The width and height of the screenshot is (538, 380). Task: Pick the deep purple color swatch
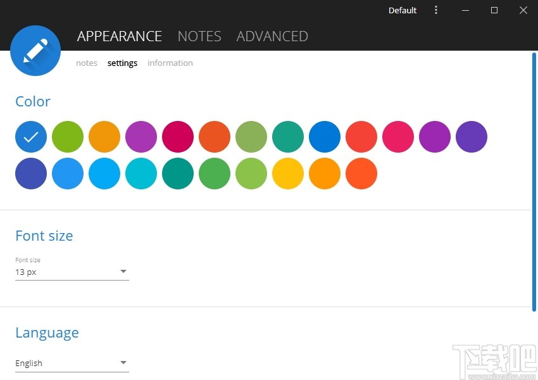472,137
